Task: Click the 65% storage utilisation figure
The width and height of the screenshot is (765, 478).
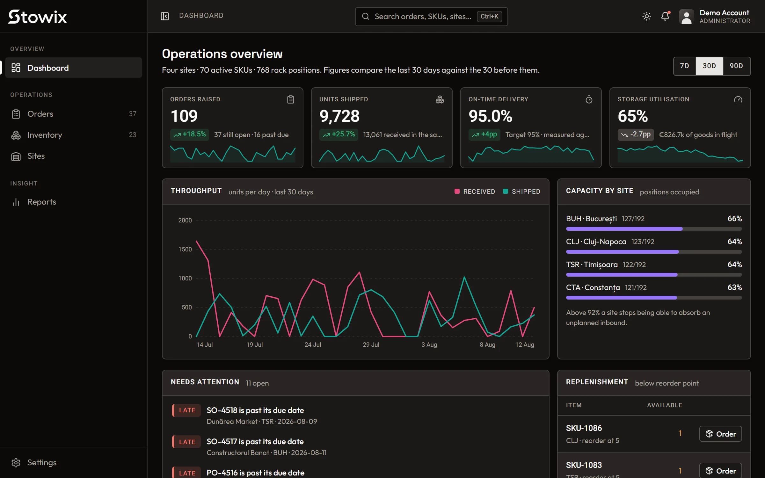Action: [x=633, y=116]
